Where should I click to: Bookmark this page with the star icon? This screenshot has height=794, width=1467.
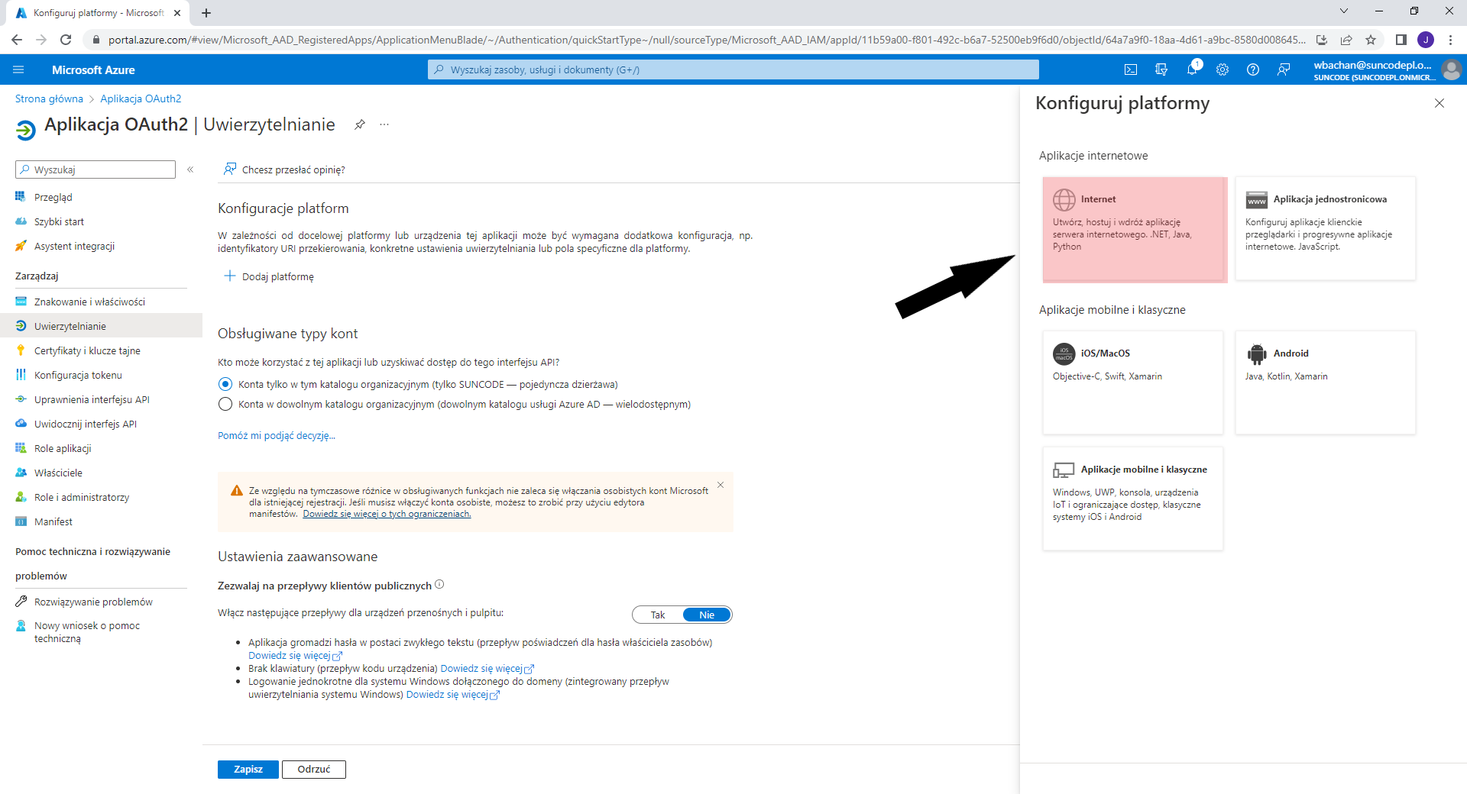[1371, 40]
